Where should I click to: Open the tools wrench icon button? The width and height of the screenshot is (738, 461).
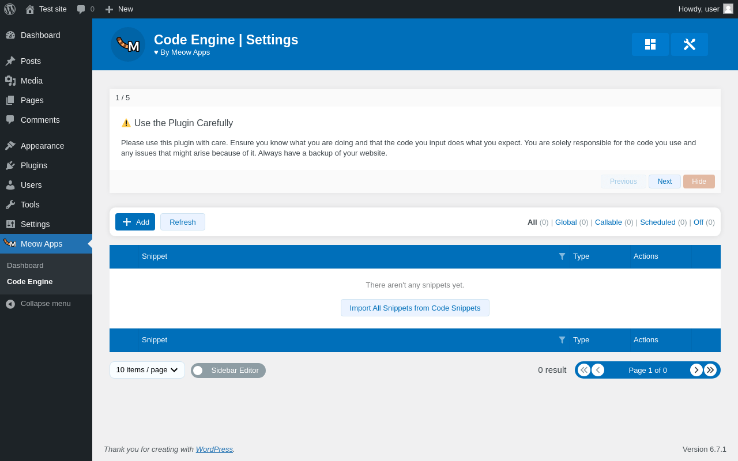click(x=690, y=44)
